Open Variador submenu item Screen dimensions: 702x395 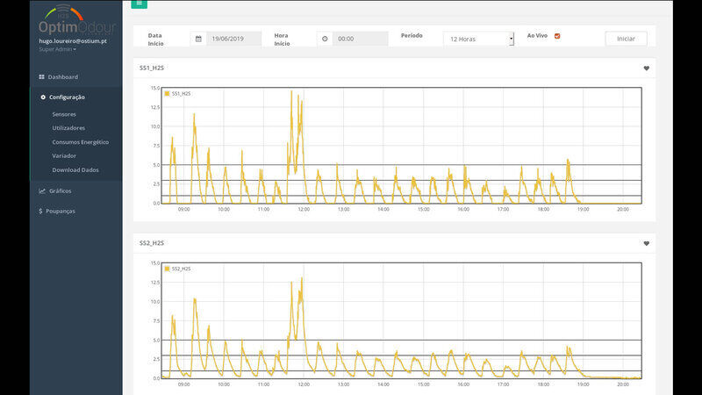pos(64,156)
